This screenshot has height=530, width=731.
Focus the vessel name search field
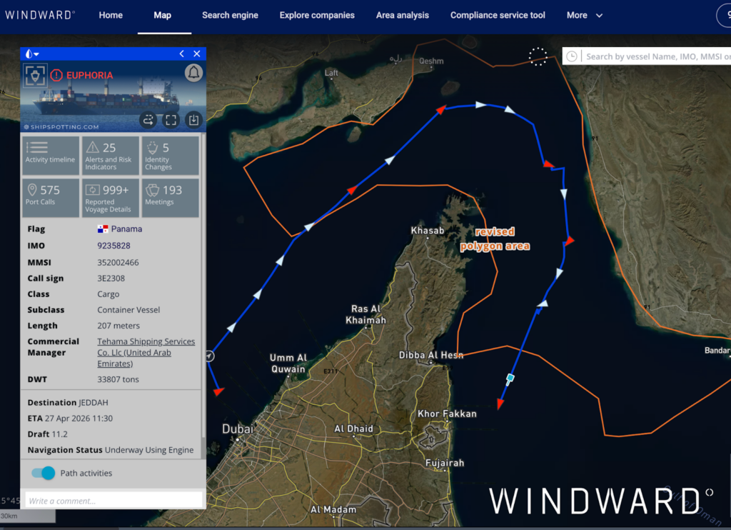(657, 56)
